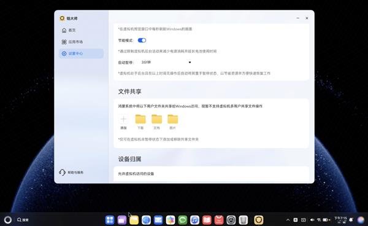Viewport: 368px width, 226px height.
Task: Launch the blue globe browser in dock
Action: [146, 220]
